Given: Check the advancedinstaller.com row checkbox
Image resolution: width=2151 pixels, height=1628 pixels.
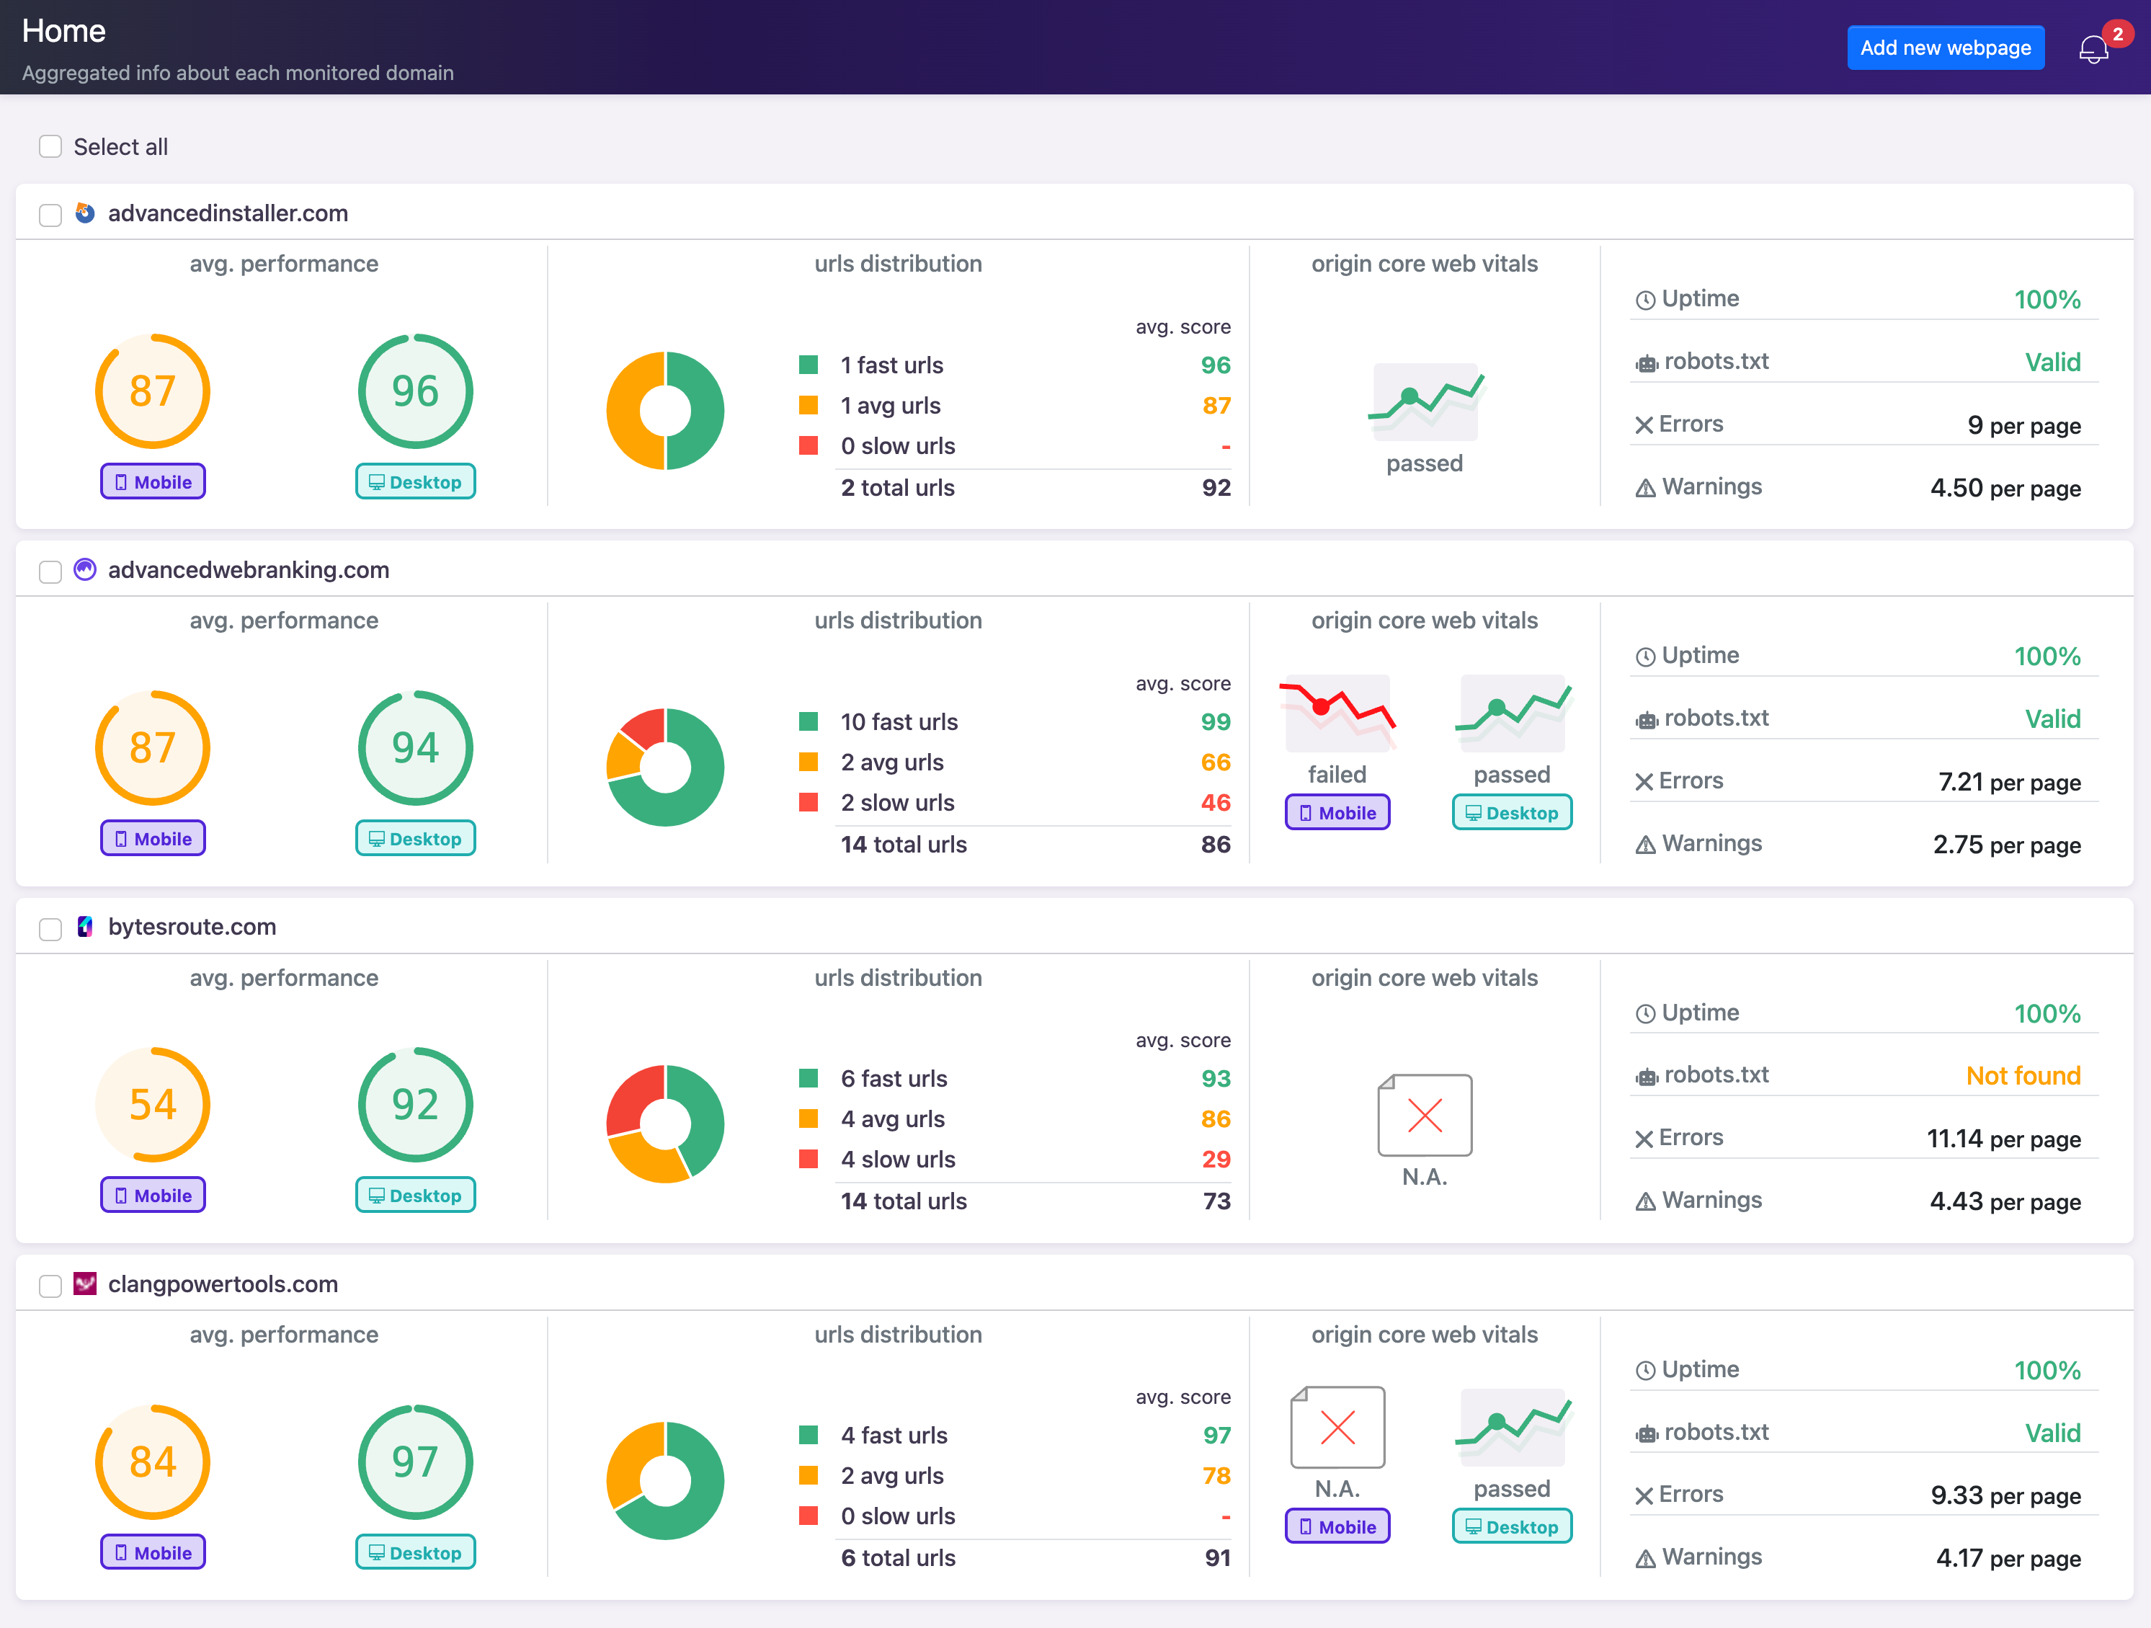Looking at the screenshot, I should tap(50, 215).
